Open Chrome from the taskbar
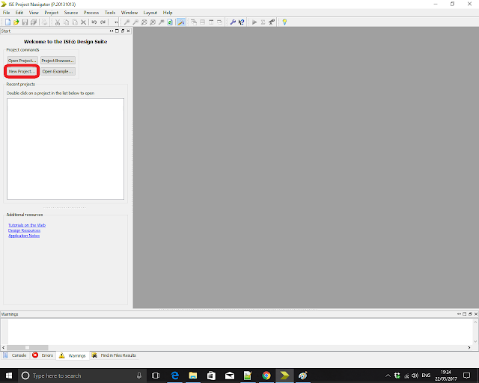479x383 pixels. click(266, 376)
